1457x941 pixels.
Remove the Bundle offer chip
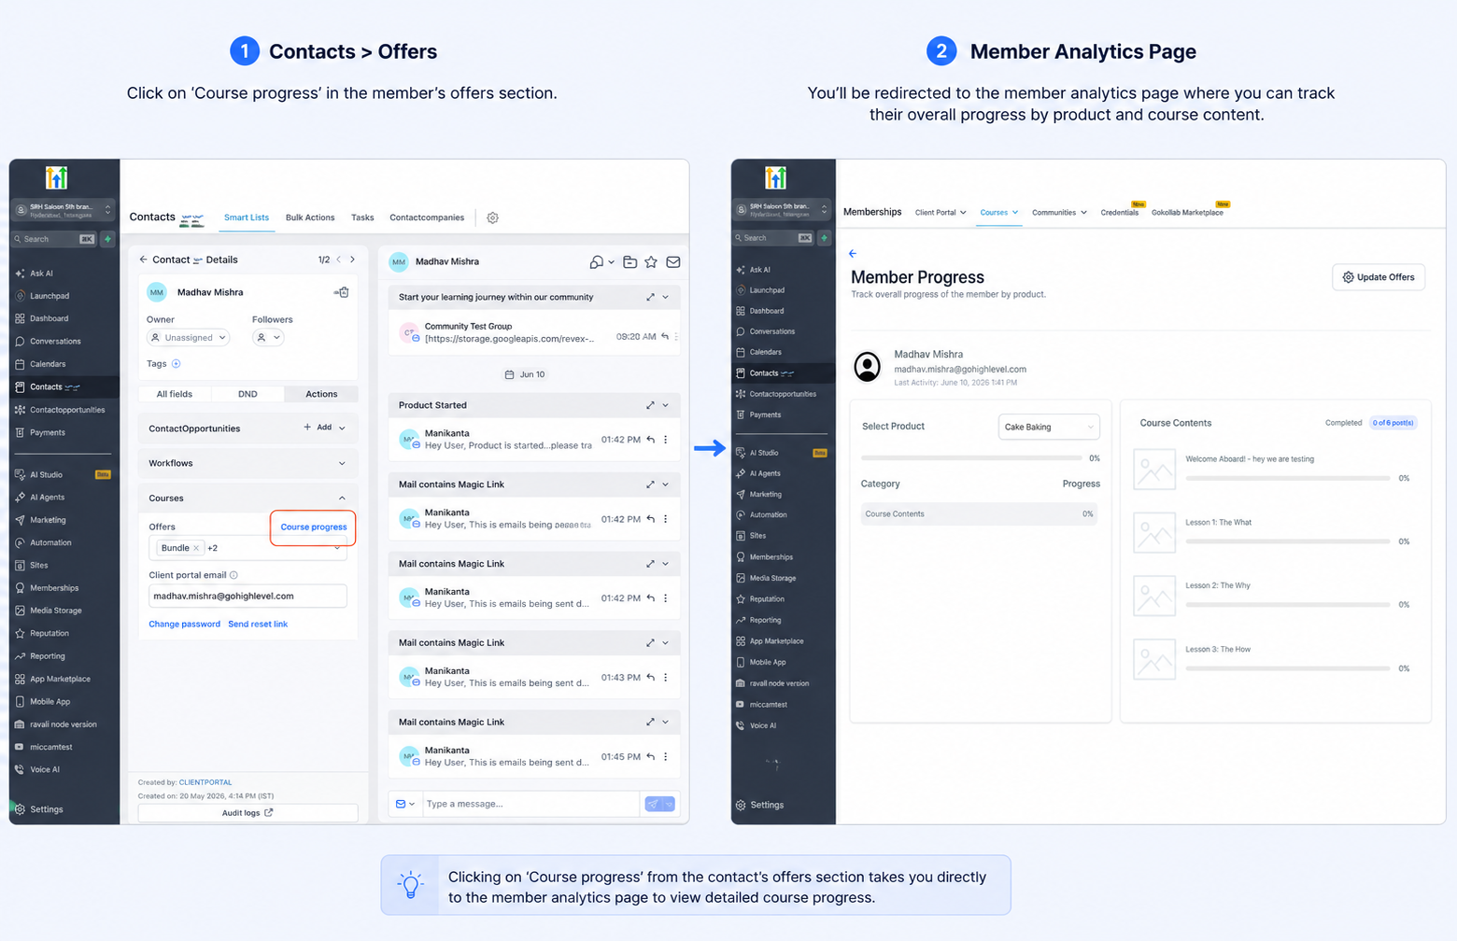pos(196,548)
